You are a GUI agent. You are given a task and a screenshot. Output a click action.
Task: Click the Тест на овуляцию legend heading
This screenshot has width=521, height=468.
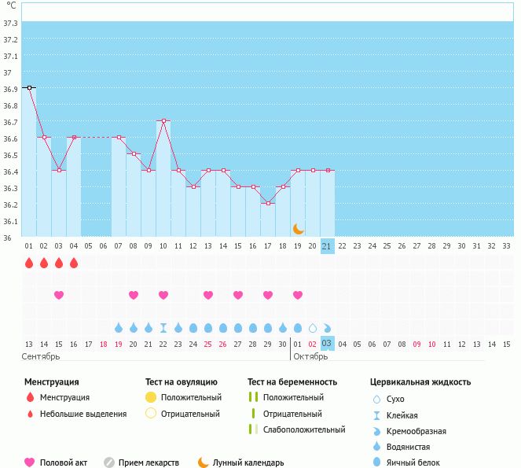tap(181, 381)
